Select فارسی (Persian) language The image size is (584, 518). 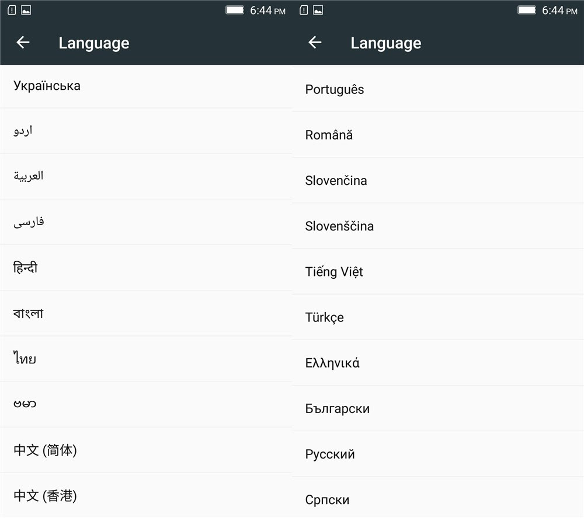(146, 222)
